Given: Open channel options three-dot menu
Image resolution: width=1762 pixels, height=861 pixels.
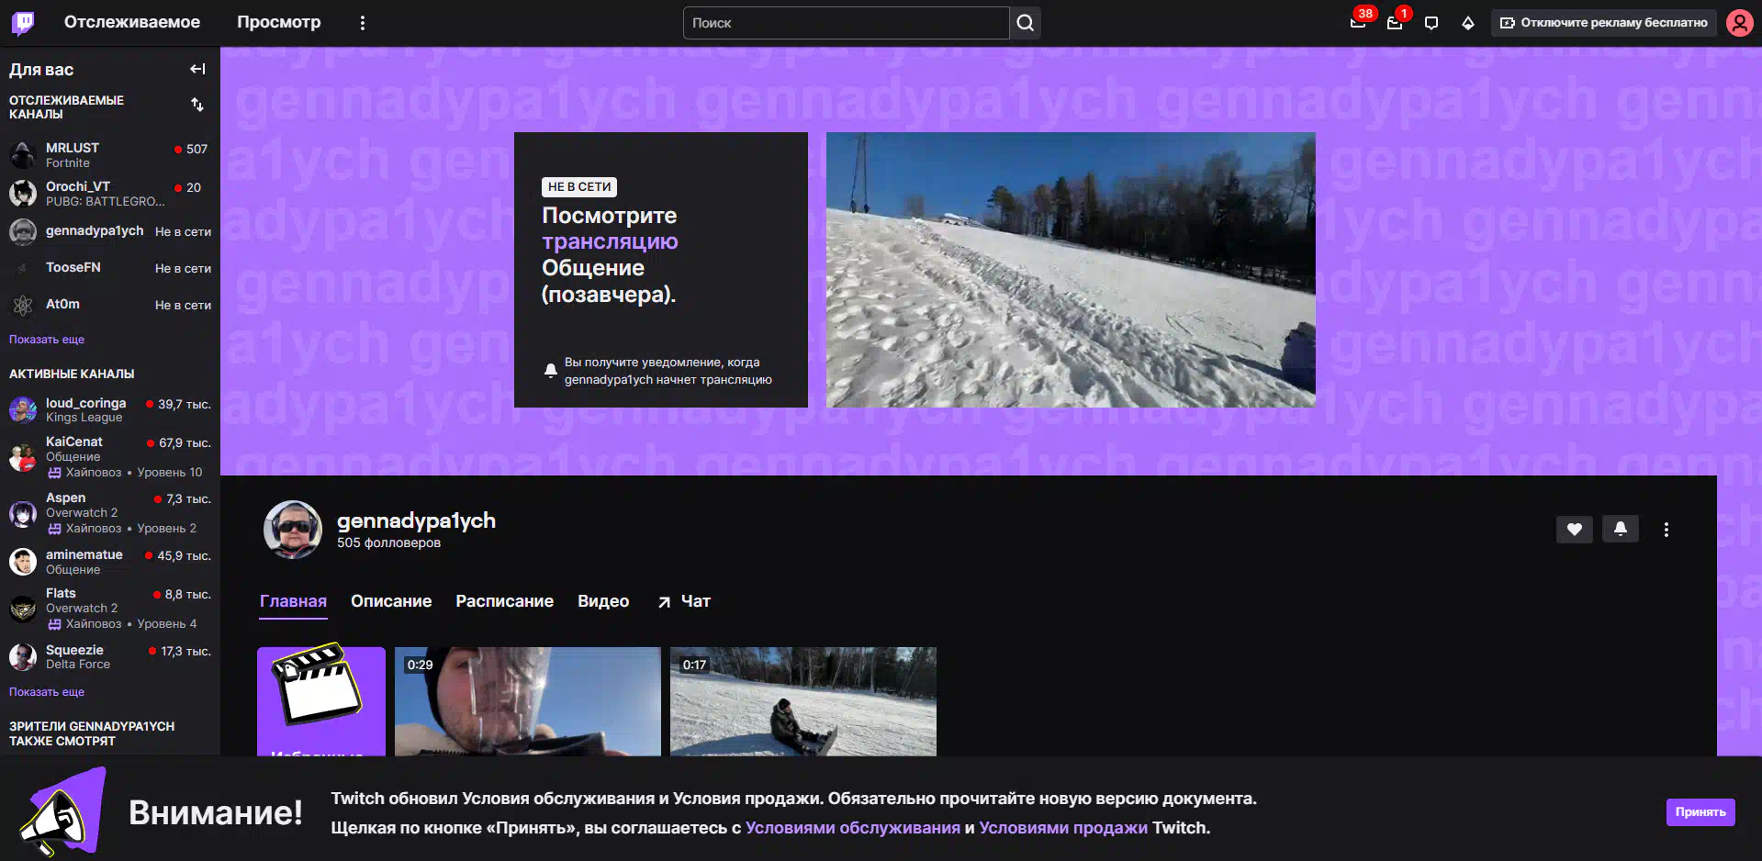Looking at the screenshot, I should point(1667,530).
